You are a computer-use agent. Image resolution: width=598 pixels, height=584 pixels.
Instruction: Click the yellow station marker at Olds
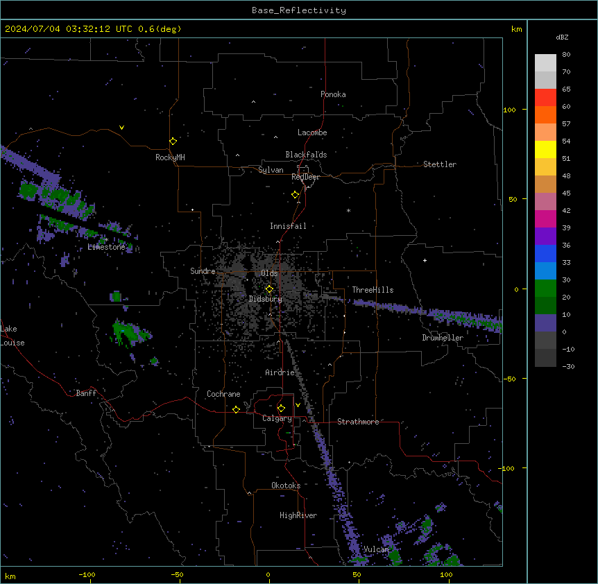tap(269, 289)
